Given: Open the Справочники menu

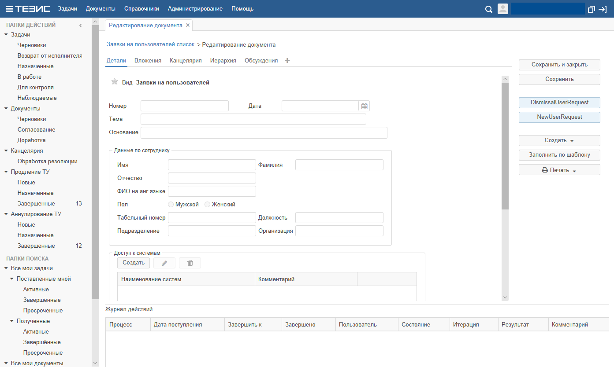Looking at the screenshot, I should click(141, 9).
